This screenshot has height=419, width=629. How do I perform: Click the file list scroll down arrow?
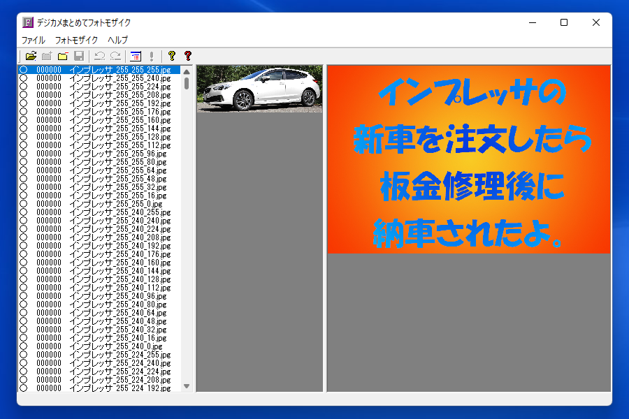187,386
